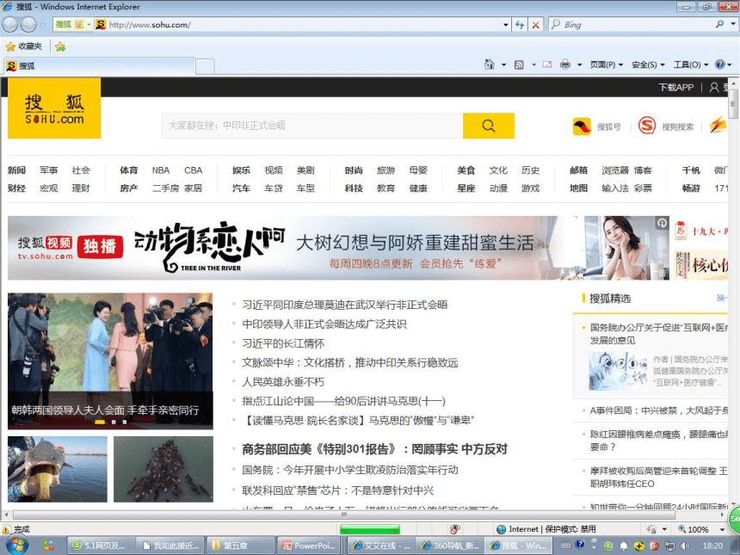Click the Help question mark icon
This screenshot has width=740, height=555.
tap(719, 65)
